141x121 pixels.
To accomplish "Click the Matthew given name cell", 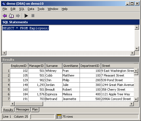I will point(71,75).
